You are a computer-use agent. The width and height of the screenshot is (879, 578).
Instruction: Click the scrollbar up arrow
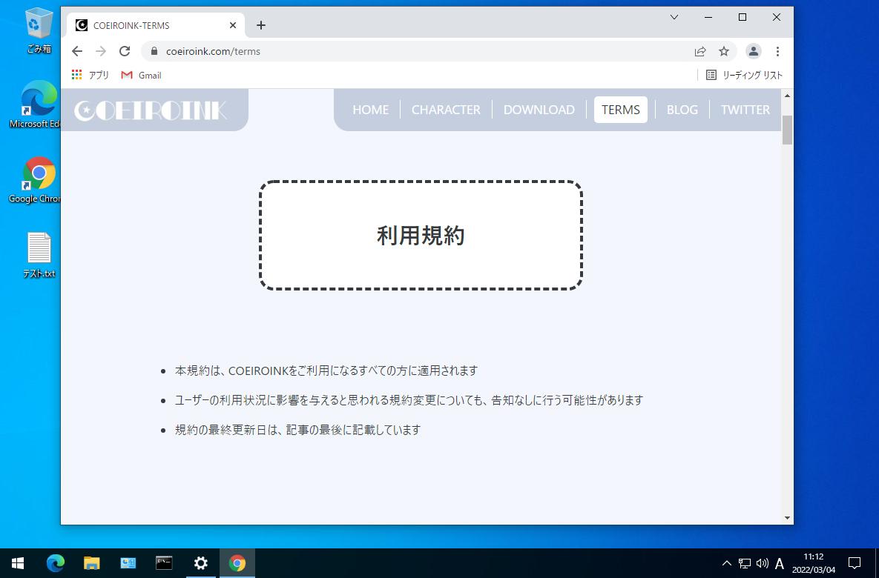pos(787,96)
